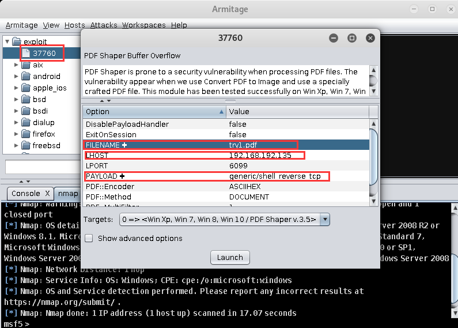Switch to the Console tab
This screenshot has height=328, width=458.
pyautogui.click(x=26, y=194)
